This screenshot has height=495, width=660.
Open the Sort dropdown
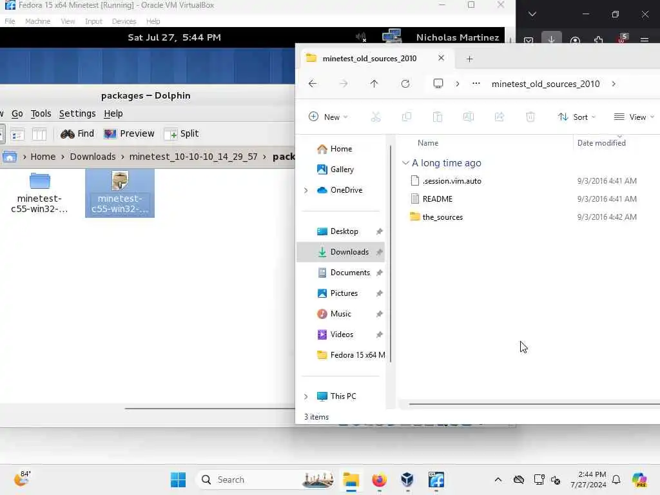577,117
